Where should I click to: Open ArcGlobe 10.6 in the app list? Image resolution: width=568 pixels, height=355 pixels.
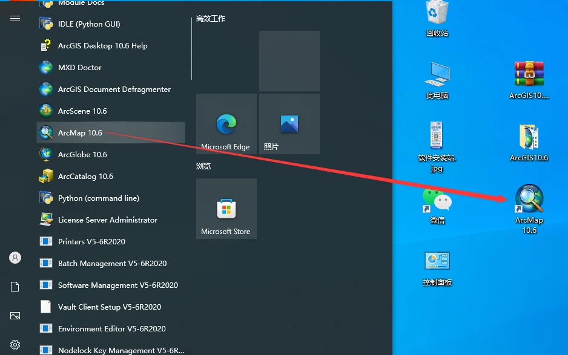pyautogui.click(x=111, y=155)
